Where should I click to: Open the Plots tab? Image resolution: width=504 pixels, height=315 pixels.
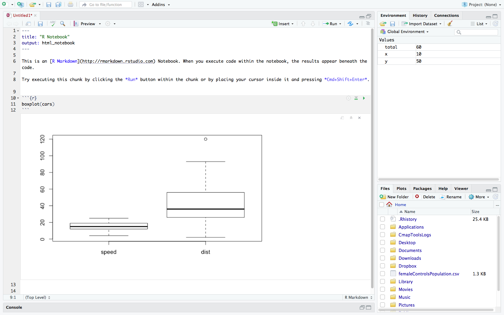pos(401,188)
